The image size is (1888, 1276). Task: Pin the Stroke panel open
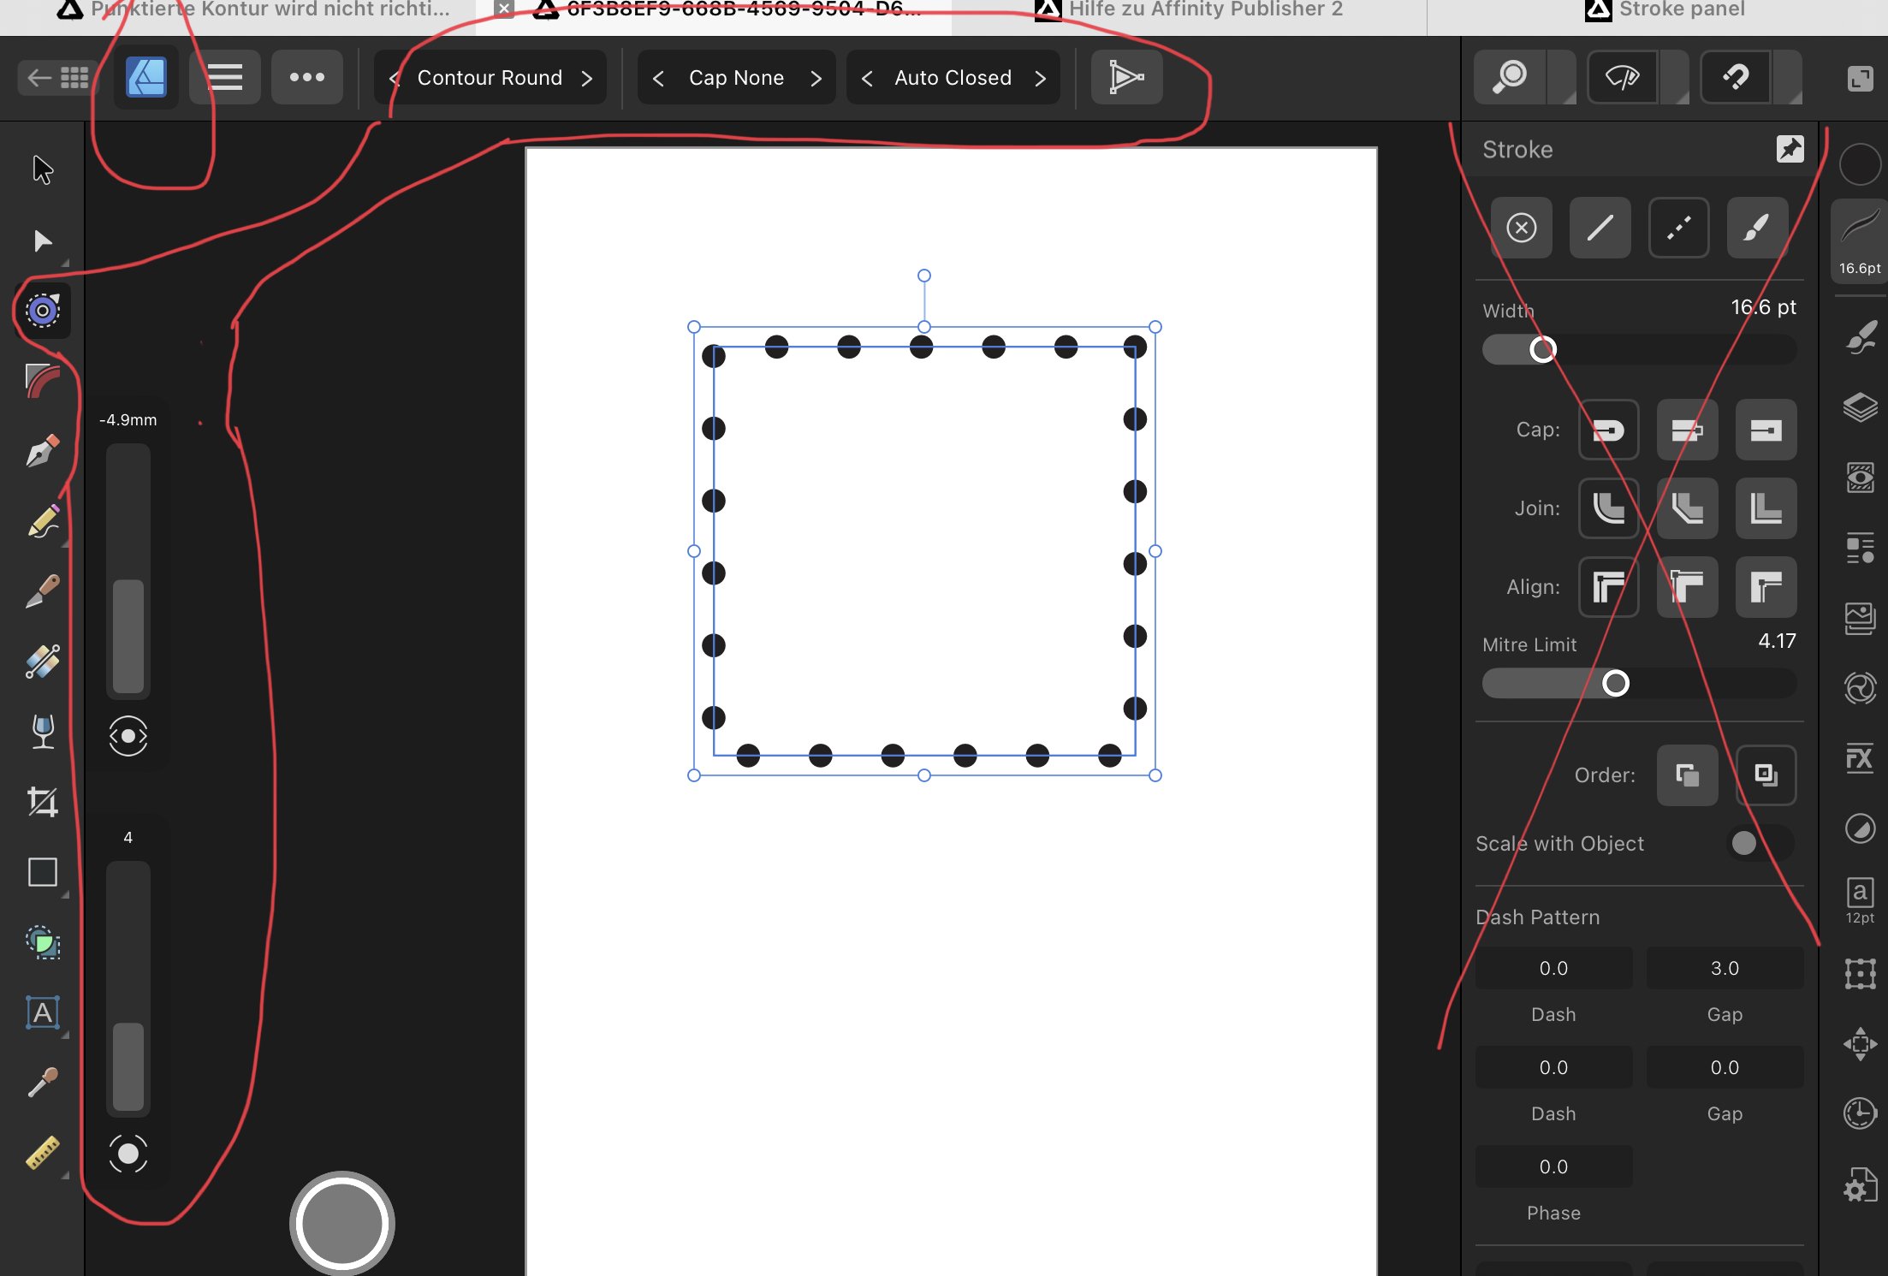pyautogui.click(x=1790, y=149)
